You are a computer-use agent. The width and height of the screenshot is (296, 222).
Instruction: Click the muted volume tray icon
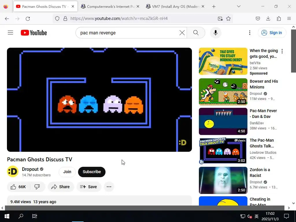coord(249,216)
